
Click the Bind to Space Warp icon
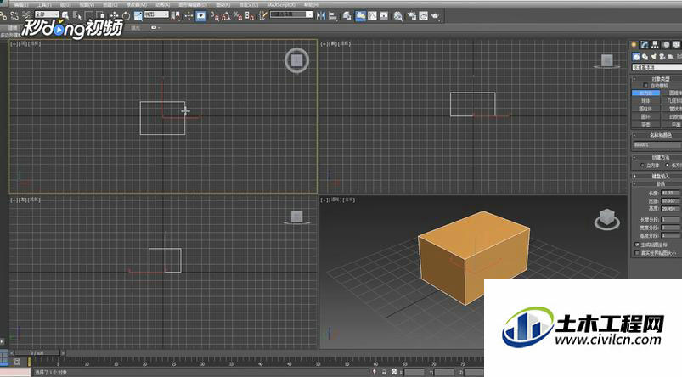click(x=26, y=16)
